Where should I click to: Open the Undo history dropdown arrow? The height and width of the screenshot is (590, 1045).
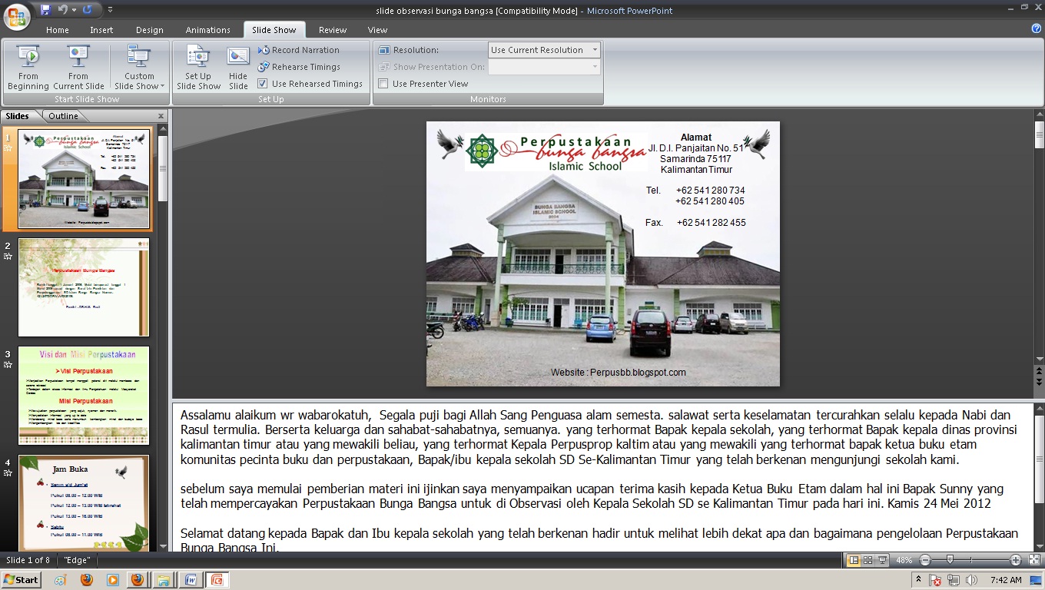pos(74,10)
